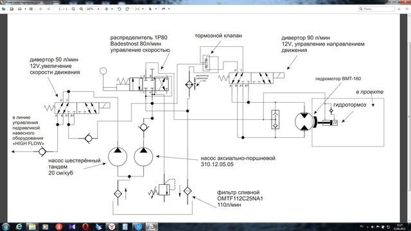Click the 'дивертор 50 л/мин' label

pos(54,60)
